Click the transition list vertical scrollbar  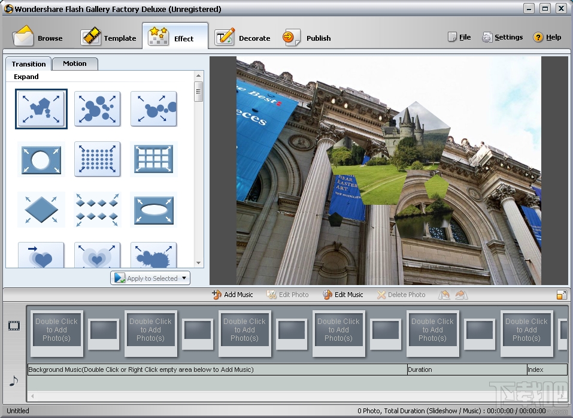point(198,92)
